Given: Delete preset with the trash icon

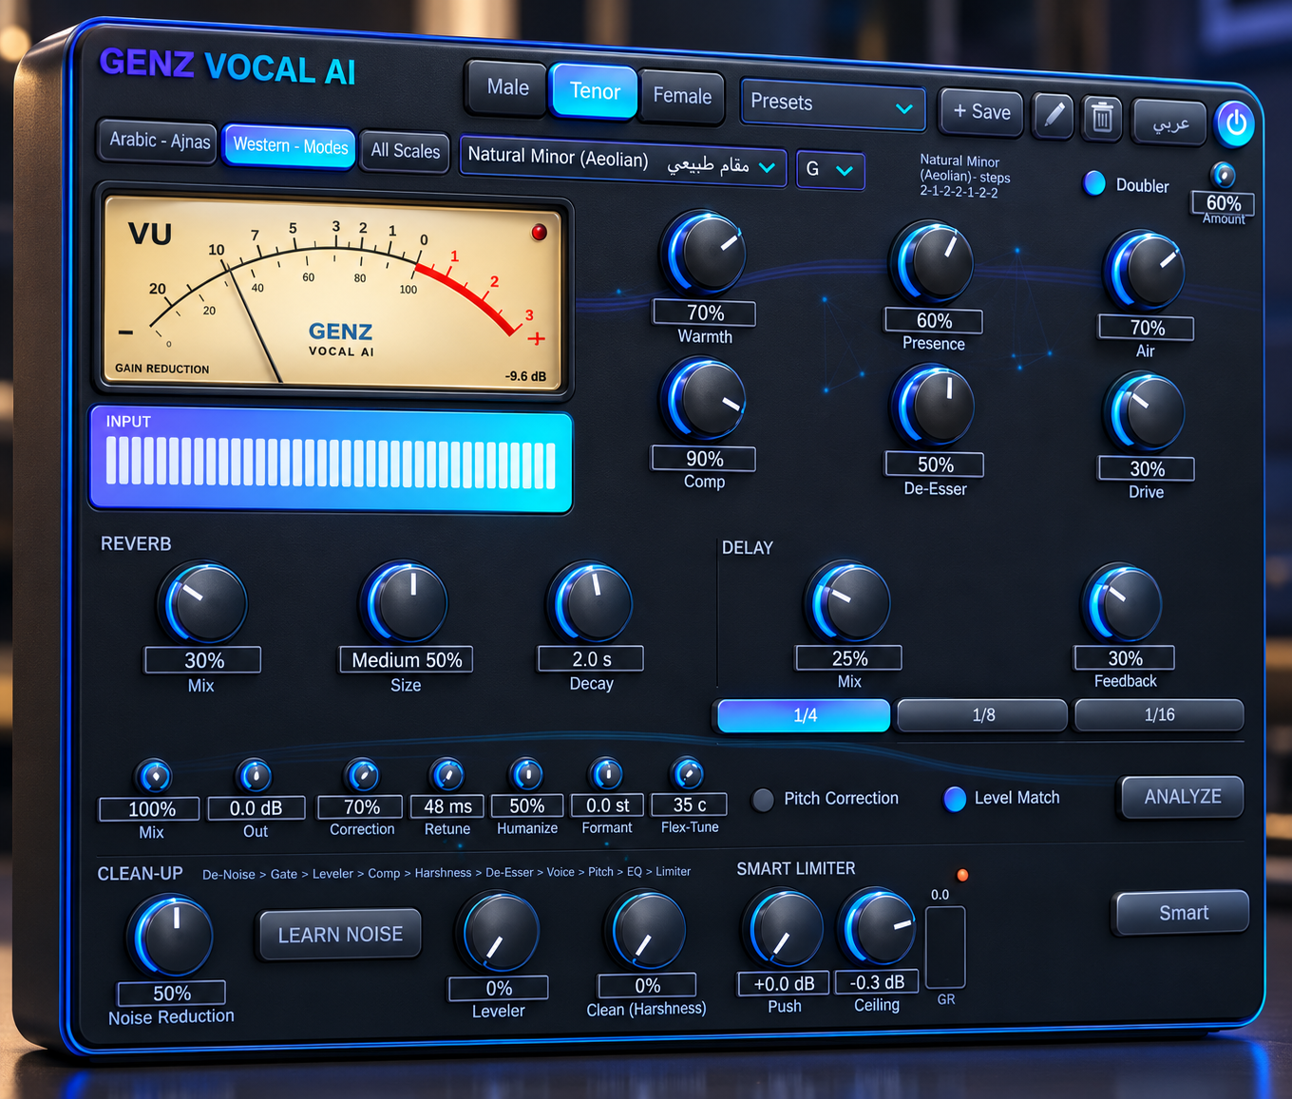Looking at the screenshot, I should pos(1102,118).
